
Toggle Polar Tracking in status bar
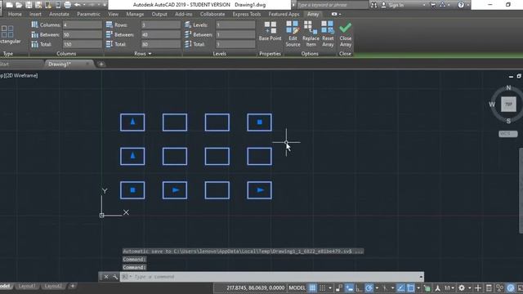point(369,287)
